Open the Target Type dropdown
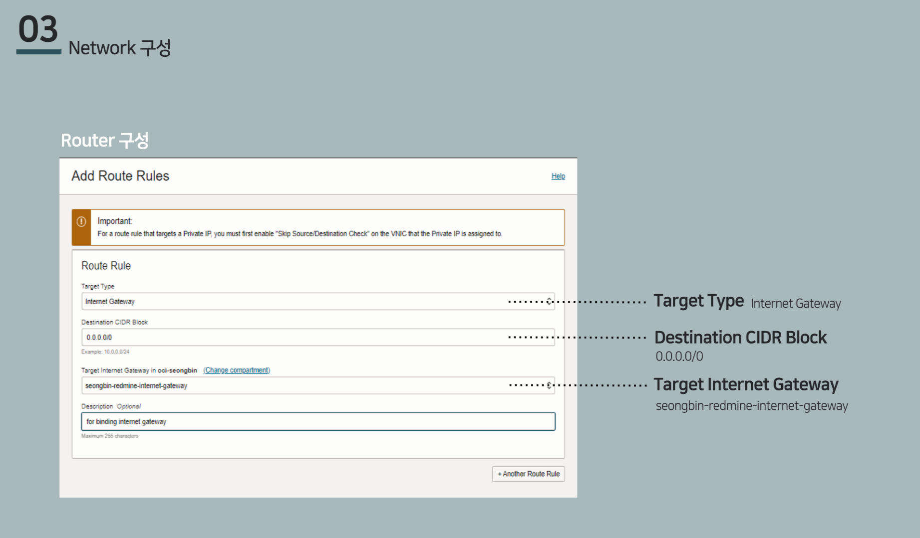The width and height of the screenshot is (920, 538). [317, 302]
